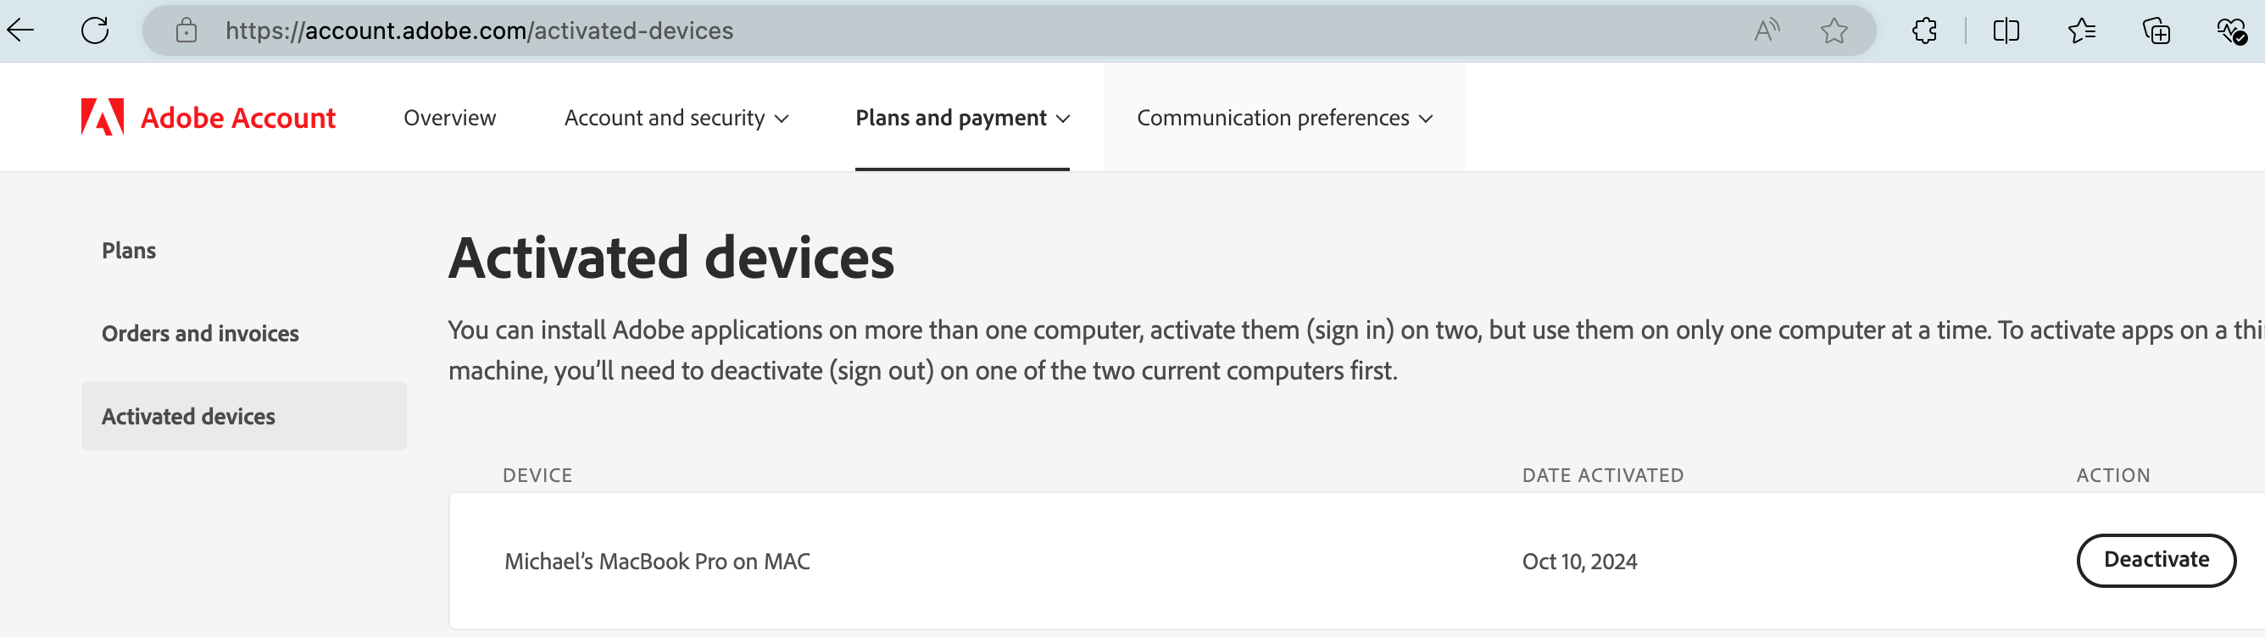2265x637 pixels.
Task: Click the Adobe Account logo
Action: tap(207, 117)
